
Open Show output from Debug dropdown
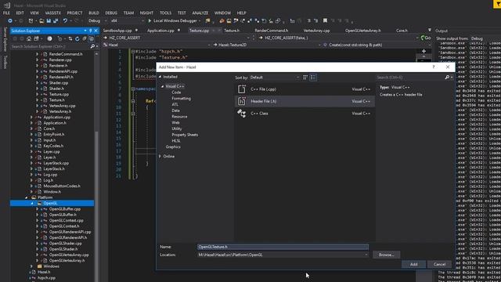click(485, 38)
